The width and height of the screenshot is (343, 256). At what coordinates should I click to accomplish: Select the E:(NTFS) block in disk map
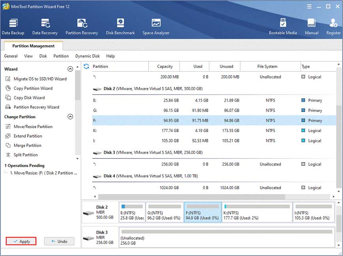coord(132,212)
